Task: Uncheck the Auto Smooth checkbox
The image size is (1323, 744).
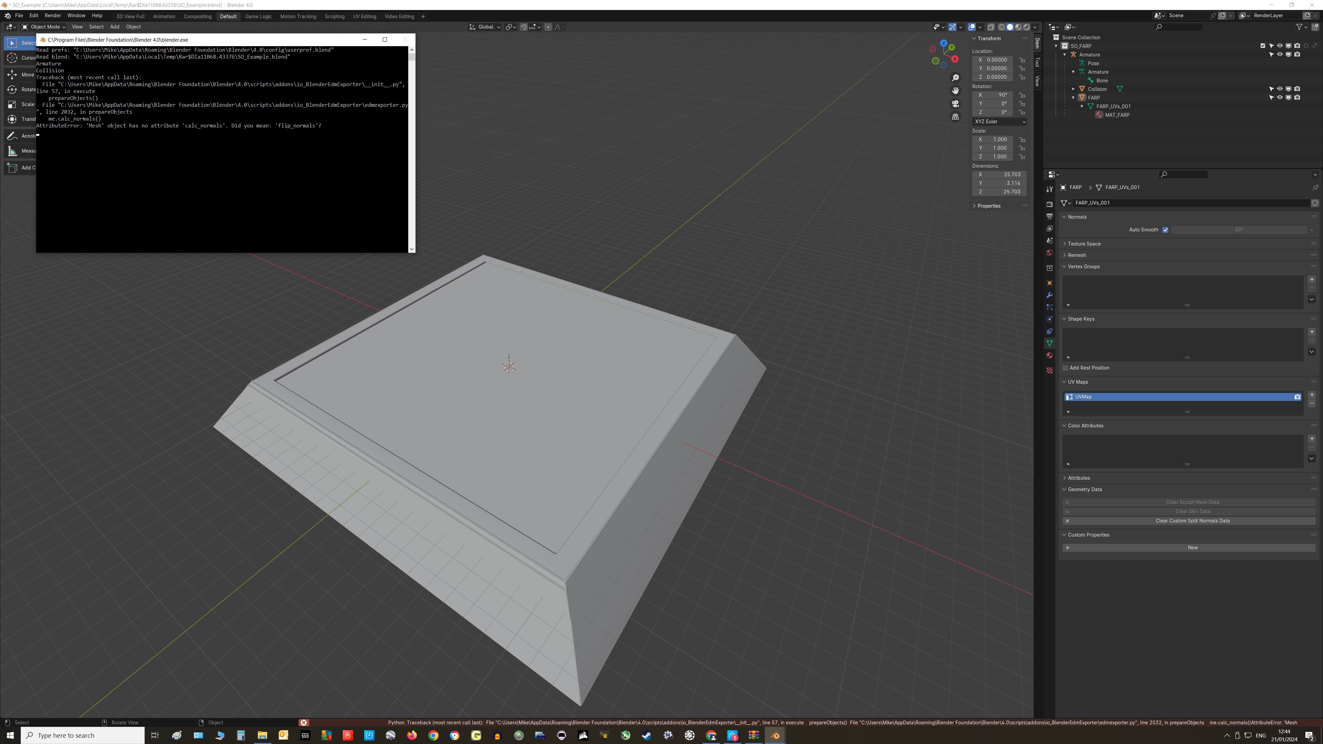Action: point(1165,230)
